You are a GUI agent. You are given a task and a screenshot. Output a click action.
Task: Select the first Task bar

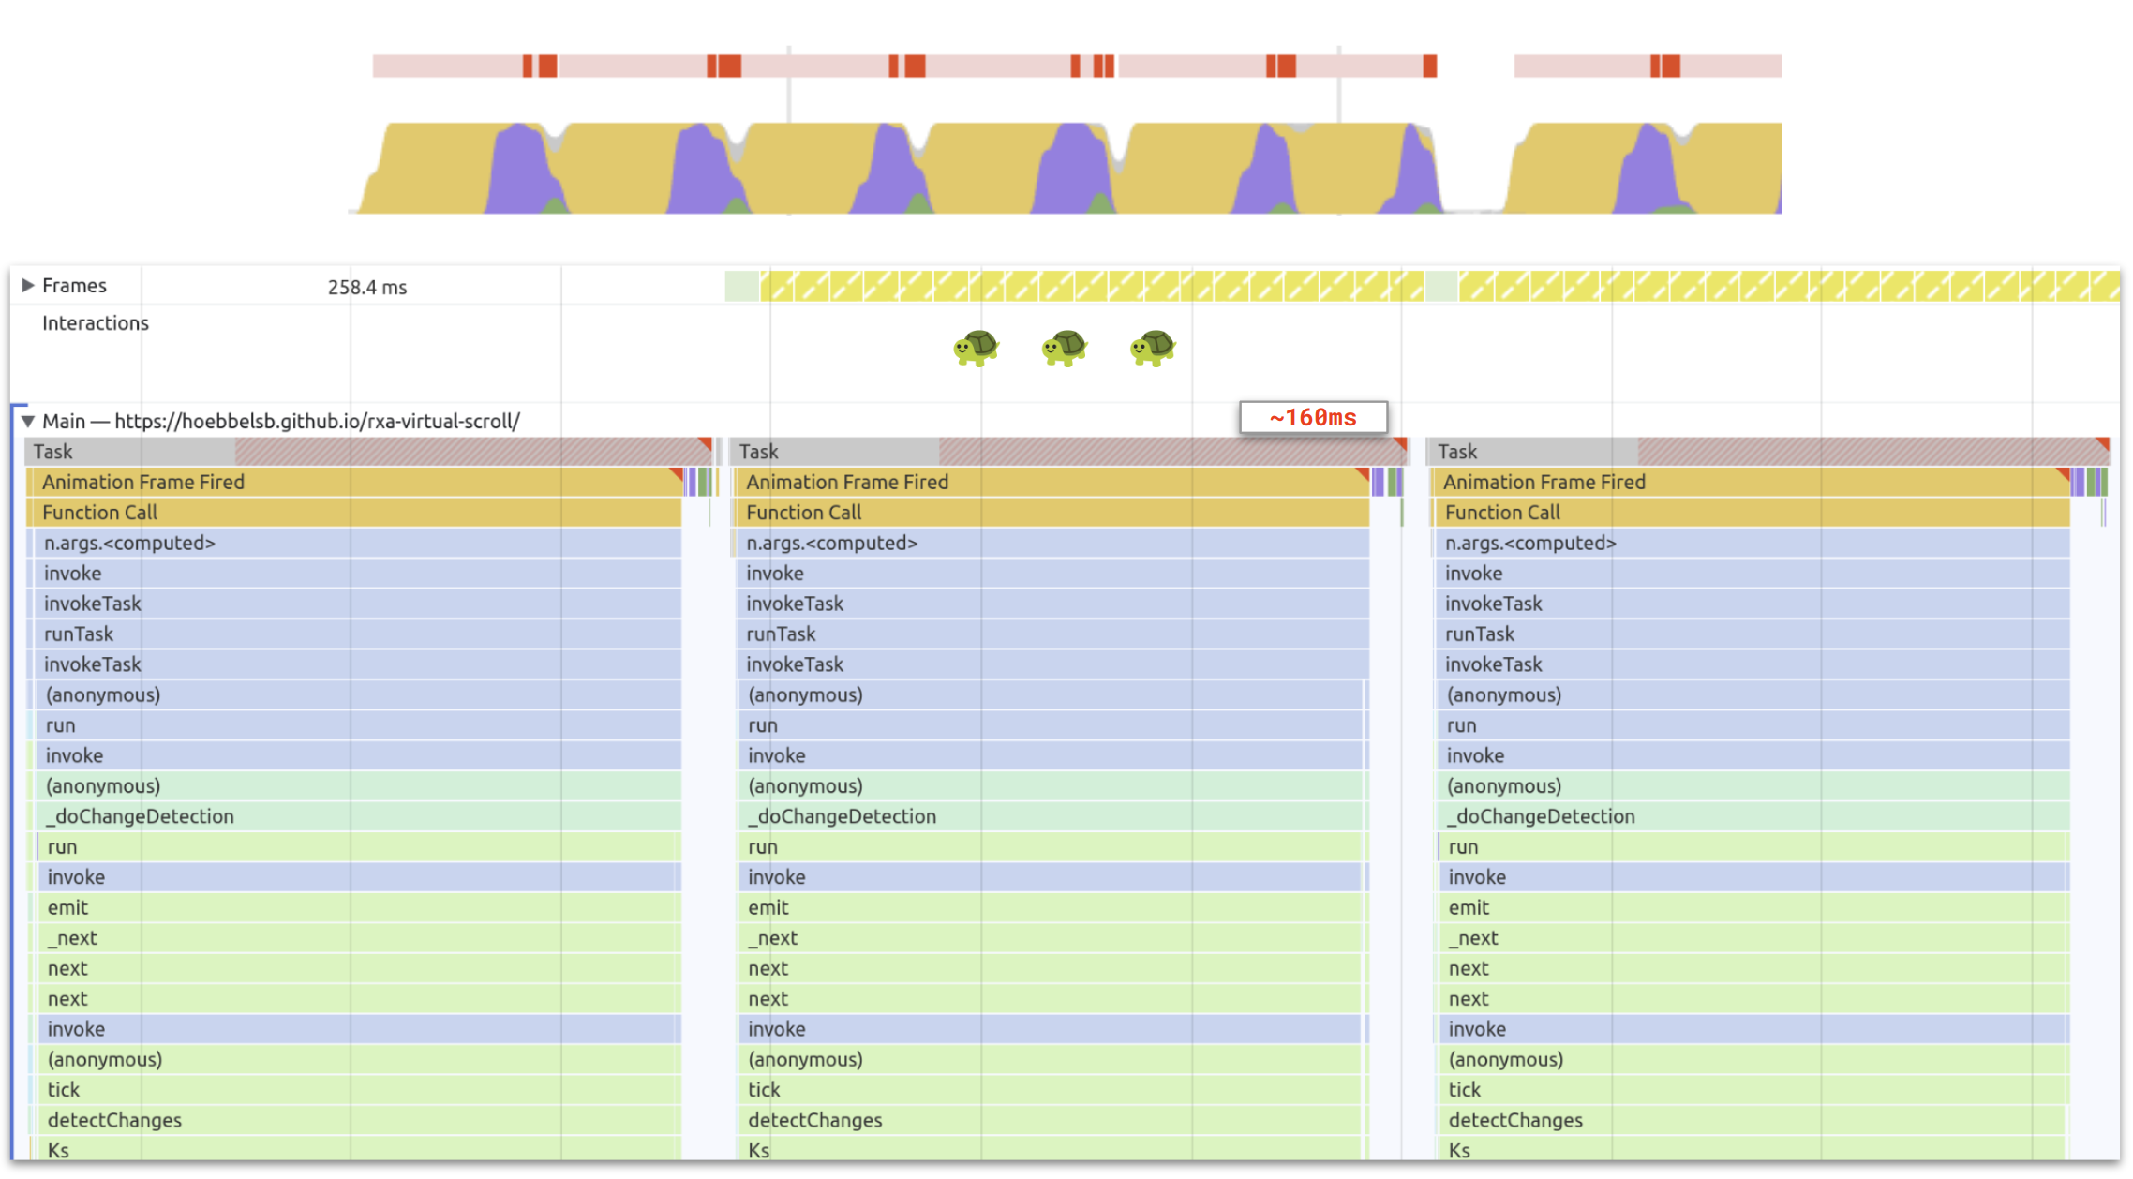click(131, 452)
